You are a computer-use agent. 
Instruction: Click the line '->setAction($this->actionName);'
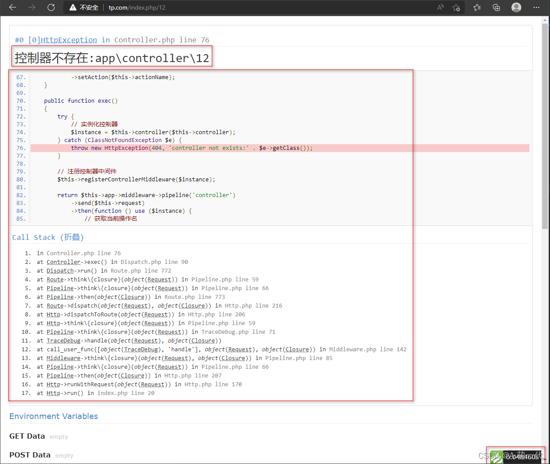(123, 77)
